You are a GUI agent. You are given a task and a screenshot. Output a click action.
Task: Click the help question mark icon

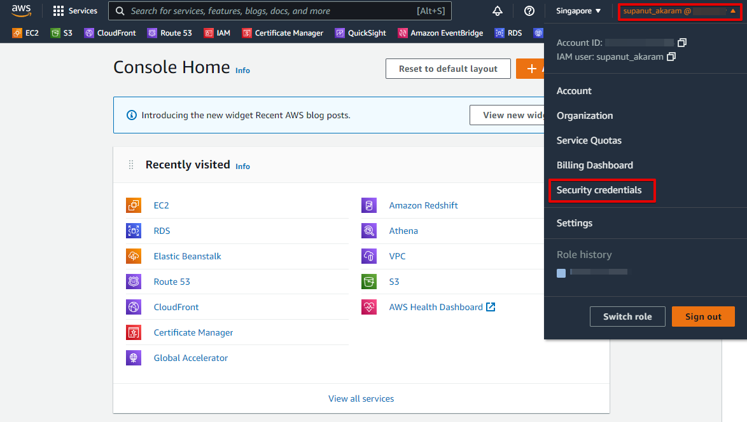click(x=529, y=11)
